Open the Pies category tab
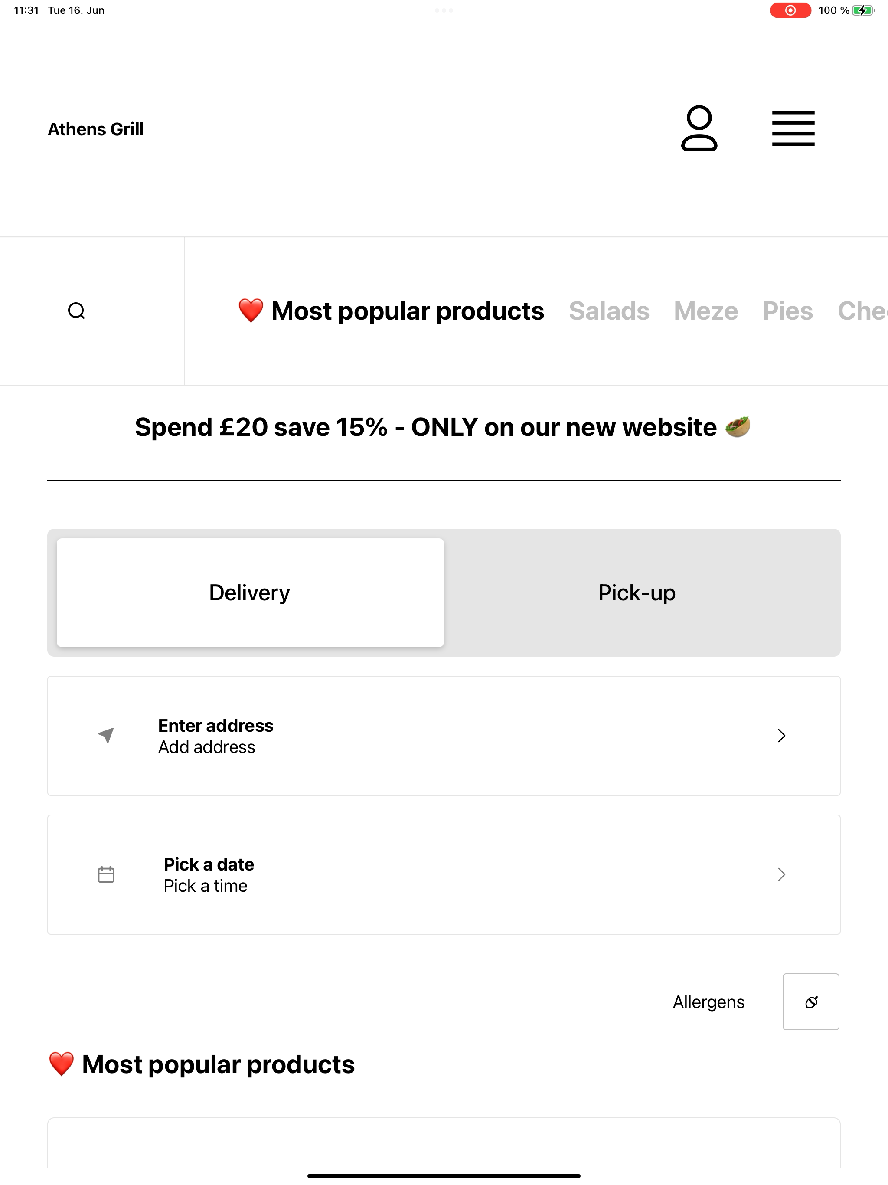The image size is (888, 1185). pos(788,311)
